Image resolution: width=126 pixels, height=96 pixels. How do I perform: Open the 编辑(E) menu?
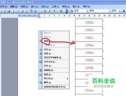pyautogui.click(x=14, y=7)
